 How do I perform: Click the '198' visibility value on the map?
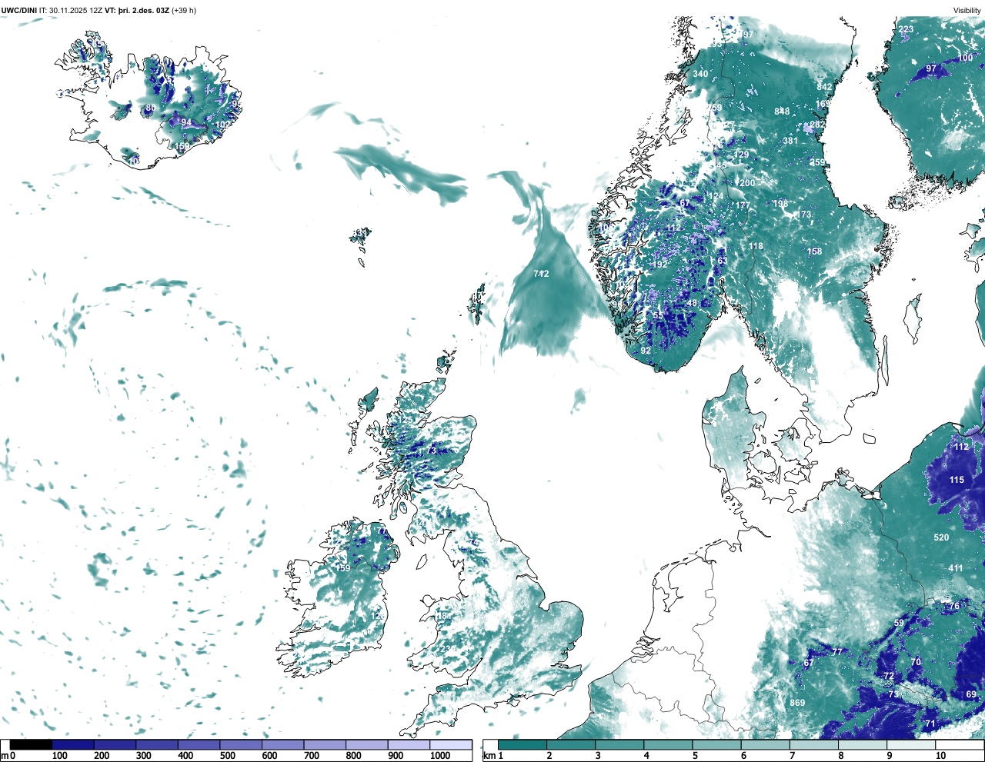(x=780, y=204)
